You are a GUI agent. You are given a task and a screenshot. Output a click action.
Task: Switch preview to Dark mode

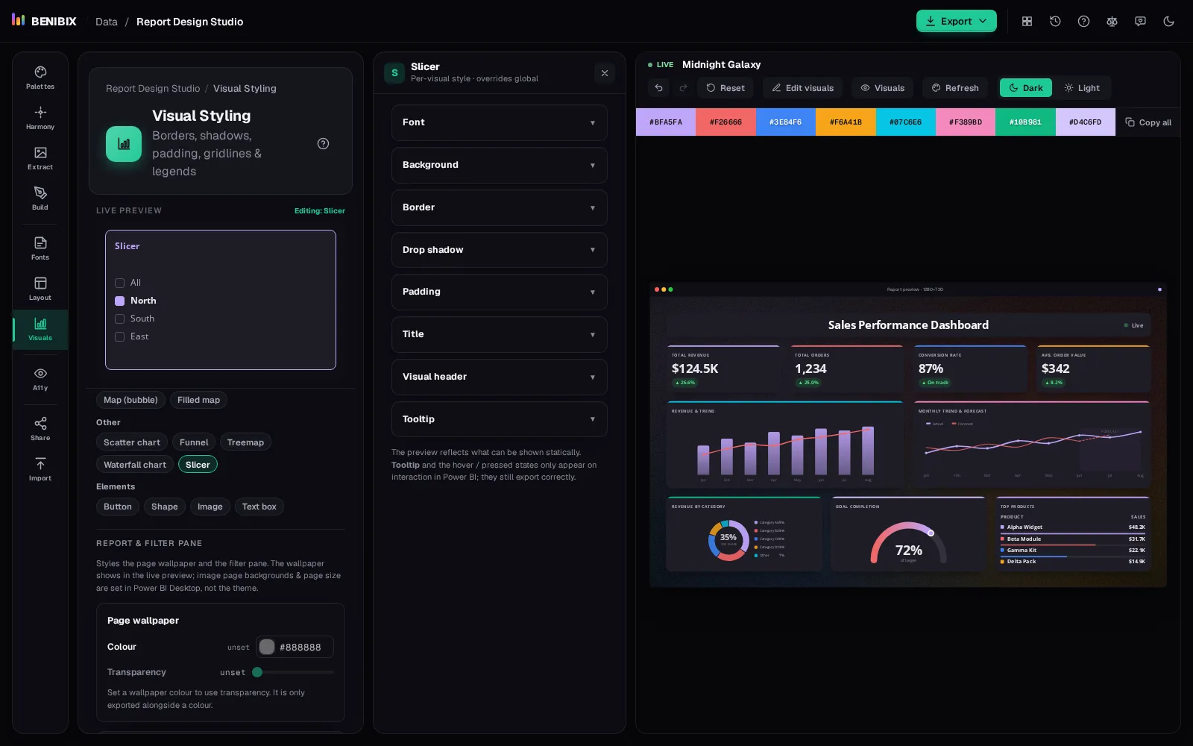1026,88
